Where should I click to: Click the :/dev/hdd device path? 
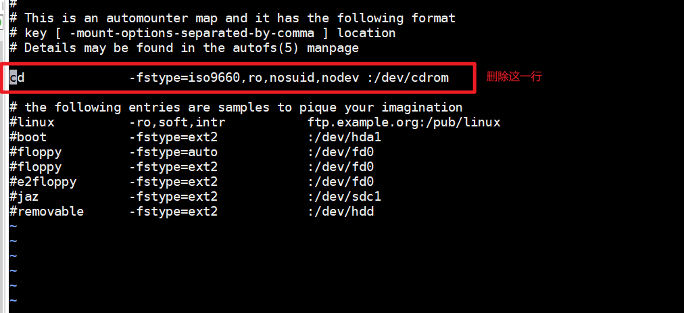click(x=341, y=212)
